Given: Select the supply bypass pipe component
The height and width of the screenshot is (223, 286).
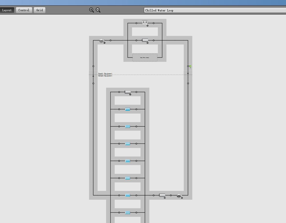Looking at the screenshot, I should coord(145,40).
